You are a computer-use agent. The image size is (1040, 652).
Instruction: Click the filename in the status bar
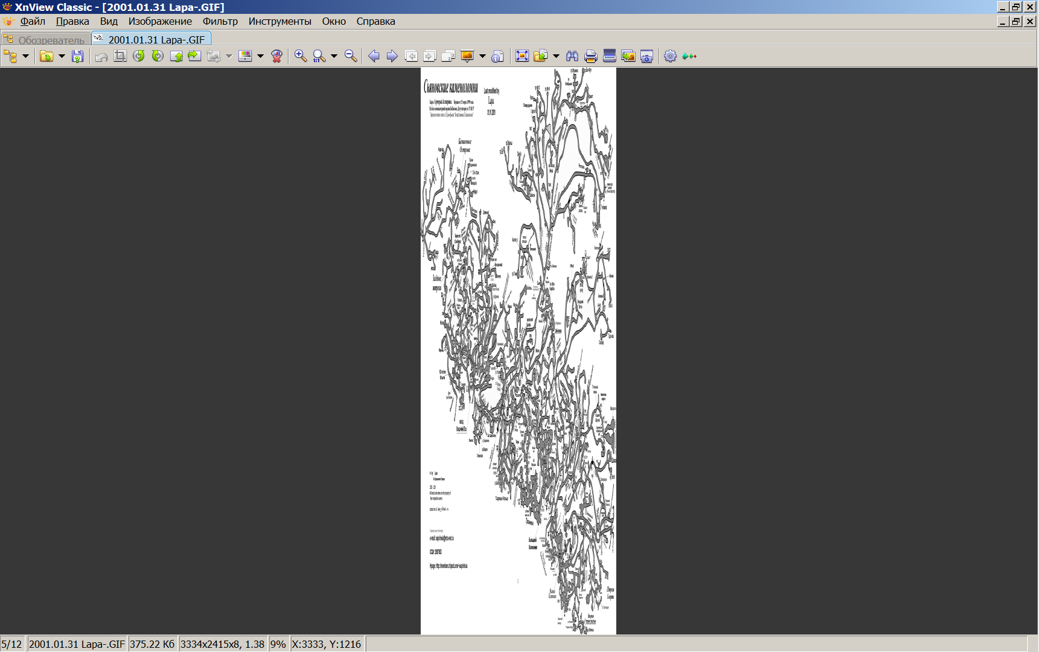coord(77,644)
